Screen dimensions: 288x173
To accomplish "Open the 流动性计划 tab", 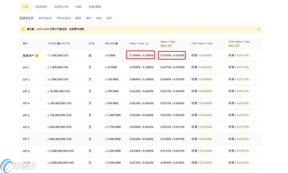I will pos(61,7).
